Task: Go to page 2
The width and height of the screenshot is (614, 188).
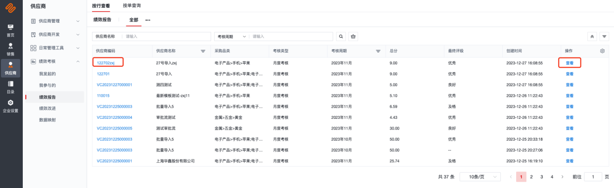Action: click(531, 177)
